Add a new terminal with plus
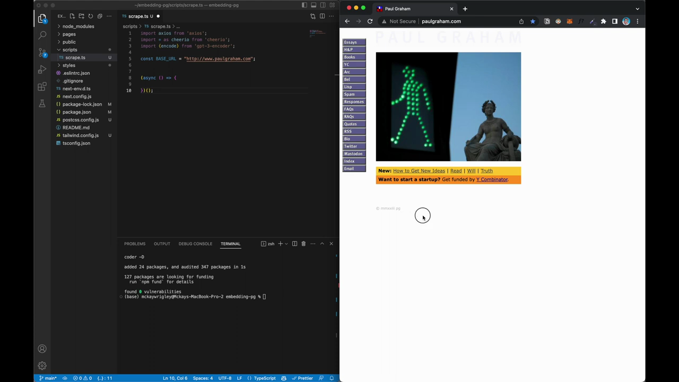The height and width of the screenshot is (382, 679). coord(280,244)
